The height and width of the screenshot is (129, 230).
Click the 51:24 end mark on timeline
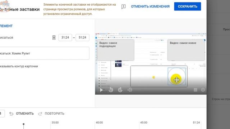(196, 123)
